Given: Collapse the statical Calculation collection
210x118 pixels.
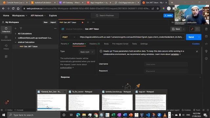Looking at the screenshot, I should (x=15, y=42).
